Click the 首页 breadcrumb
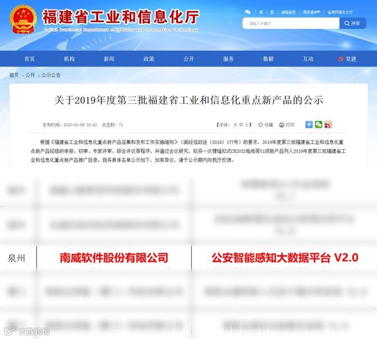The height and width of the screenshot is (339, 377). point(14,75)
